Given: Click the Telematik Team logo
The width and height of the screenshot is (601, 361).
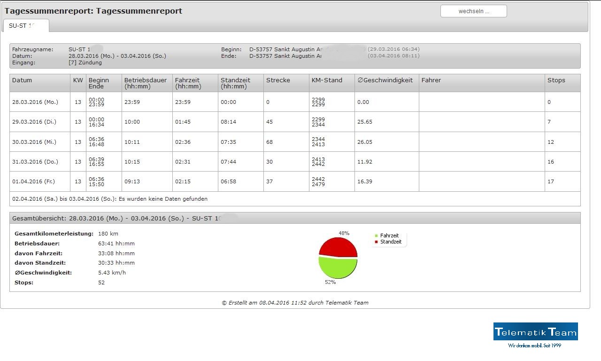Looking at the screenshot, I should click(535, 332).
